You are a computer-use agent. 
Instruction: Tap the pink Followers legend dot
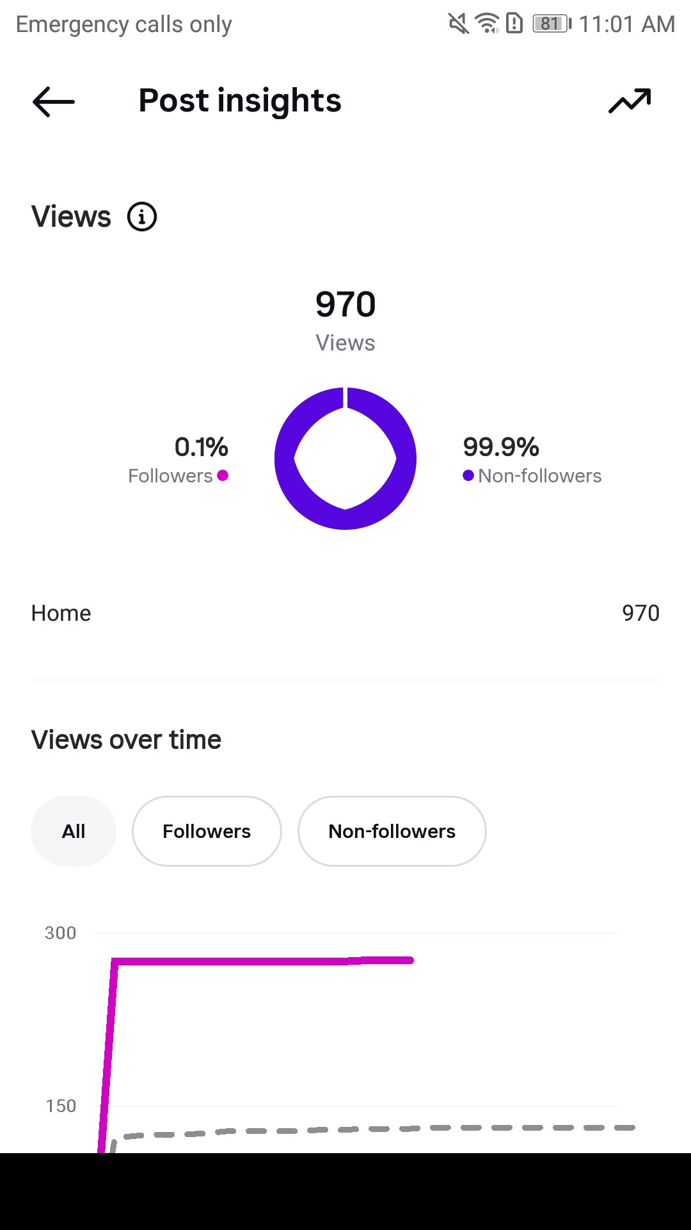tap(223, 475)
